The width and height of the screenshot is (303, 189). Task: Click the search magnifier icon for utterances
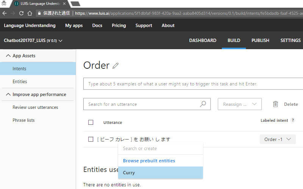(x=203, y=104)
